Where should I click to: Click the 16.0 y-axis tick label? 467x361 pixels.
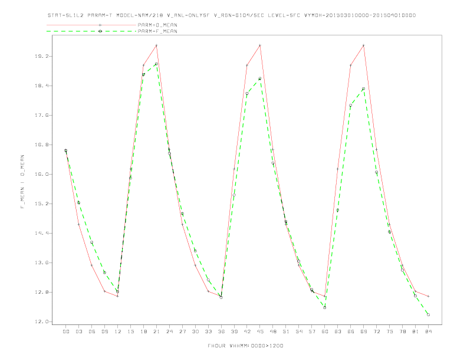pos(41,174)
